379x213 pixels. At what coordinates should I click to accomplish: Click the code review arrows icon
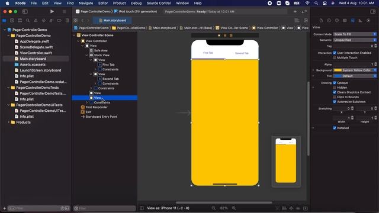pos(304,12)
